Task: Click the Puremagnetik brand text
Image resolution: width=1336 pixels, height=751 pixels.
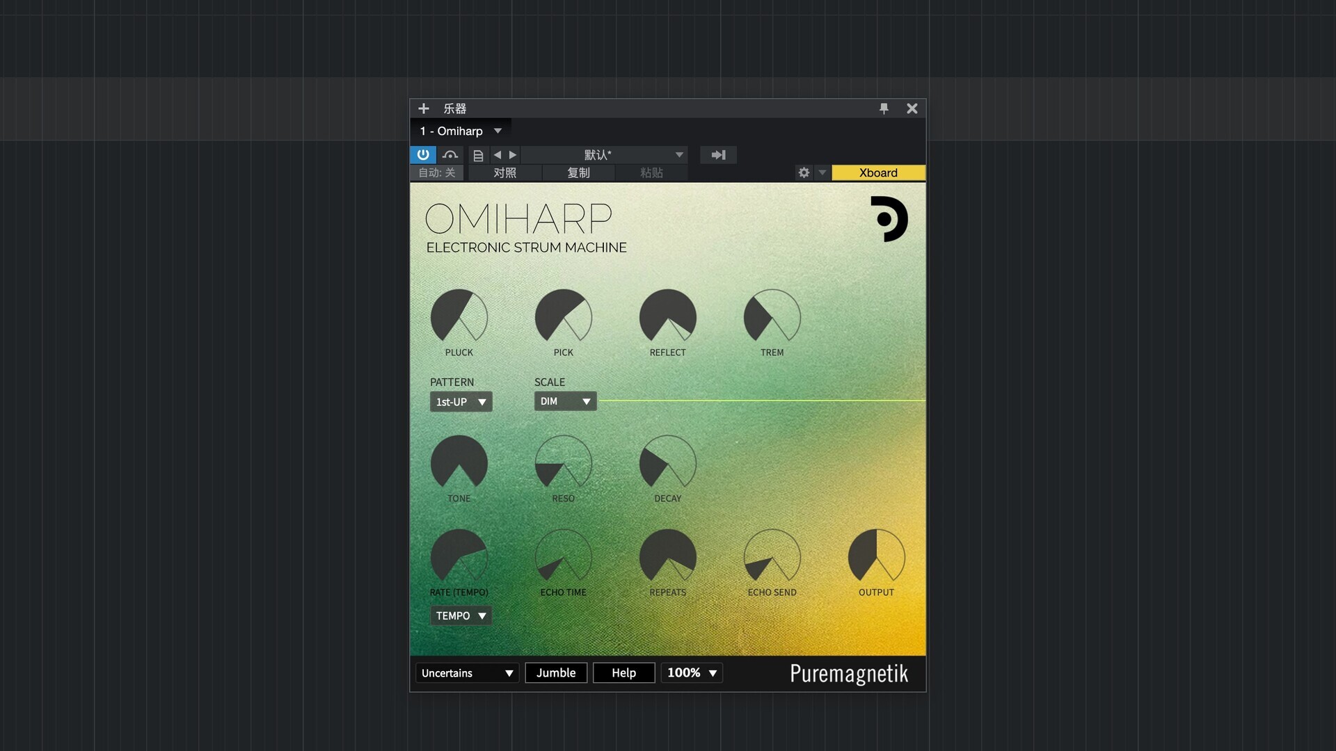Action: 849,674
